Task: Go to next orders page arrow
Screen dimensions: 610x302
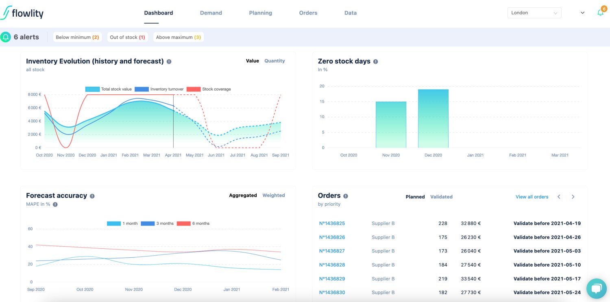Action: point(573,197)
